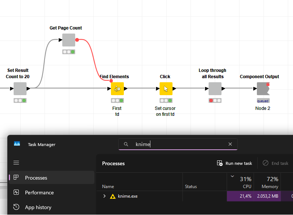Click the 21,4% CPU value of knime.exe
Screen dimensions: 293x215
click(x=240, y=196)
